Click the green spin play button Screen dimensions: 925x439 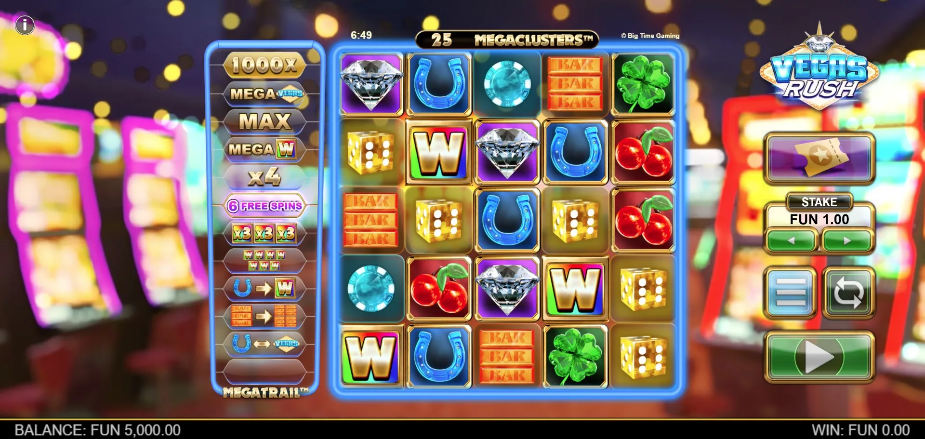(x=819, y=357)
